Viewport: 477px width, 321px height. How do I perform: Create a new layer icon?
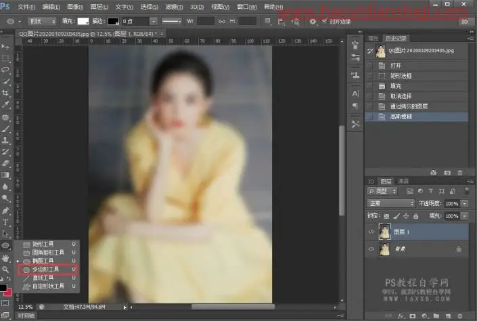(x=448, y=316)
